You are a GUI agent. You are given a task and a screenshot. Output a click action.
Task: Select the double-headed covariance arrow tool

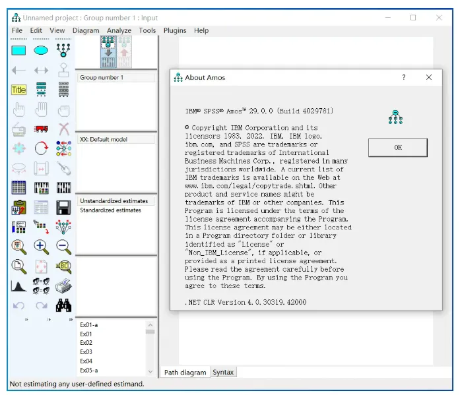(41, 71)
